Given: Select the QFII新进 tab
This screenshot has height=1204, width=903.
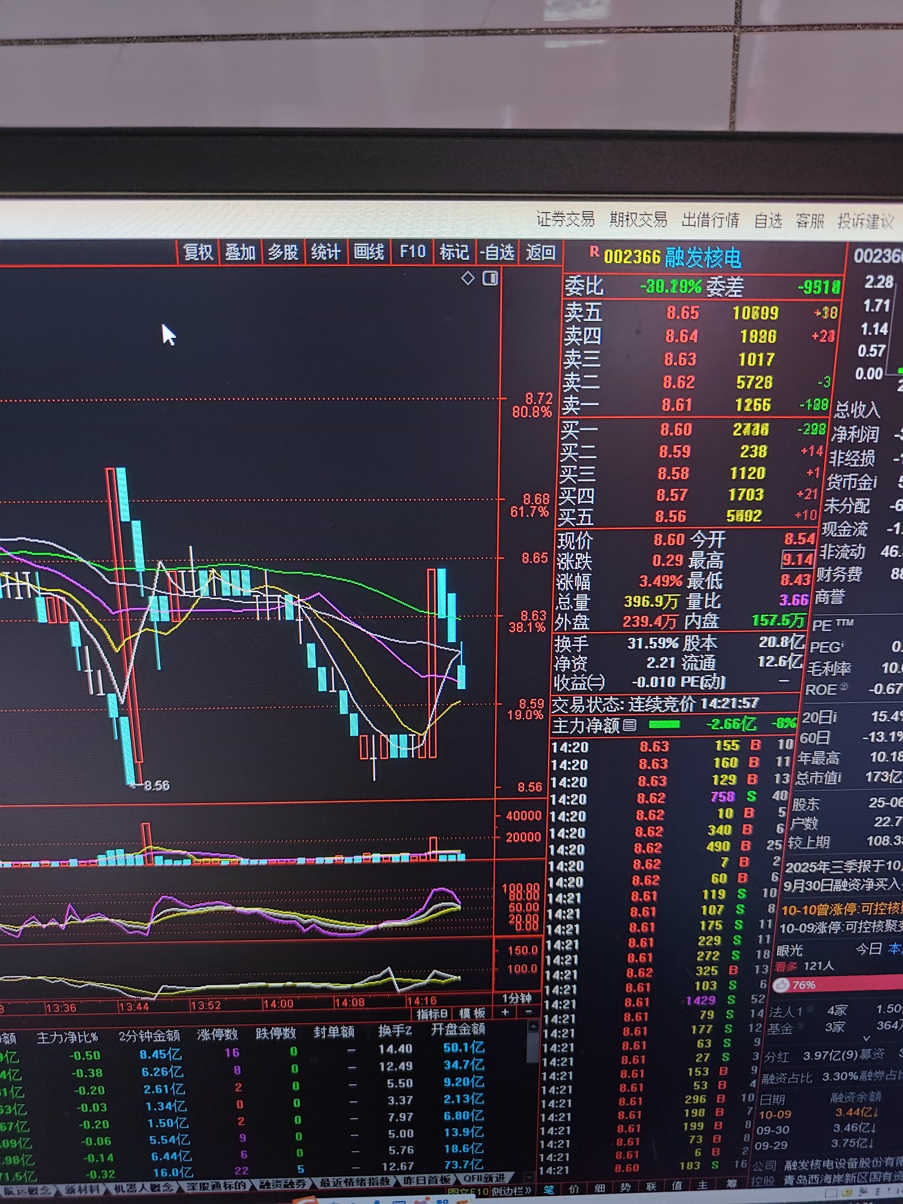Looking at the screenshot, I should pos(484,1179).
